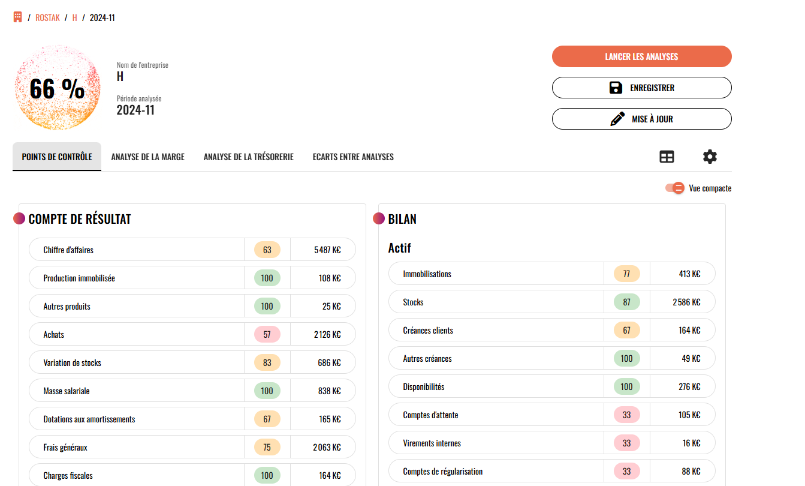Select the Ecarts entre analyses tab
The image size is (805, 486).
[x=353, y=157]
